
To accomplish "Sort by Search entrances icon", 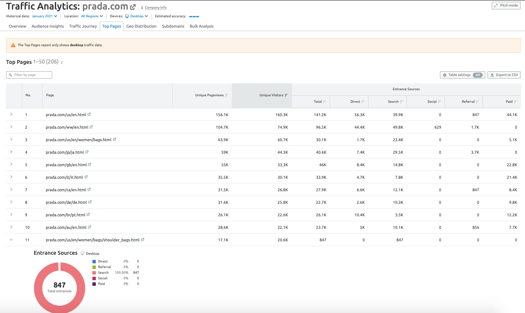I will pyautogui.click(x=402, y=102).
